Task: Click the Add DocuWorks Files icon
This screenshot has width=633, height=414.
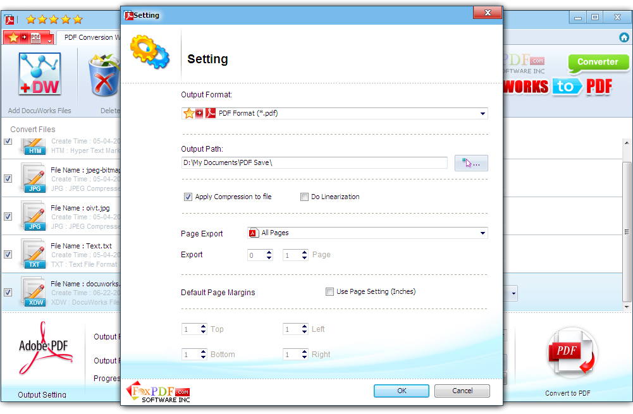Action: click(x=40, y=74)
